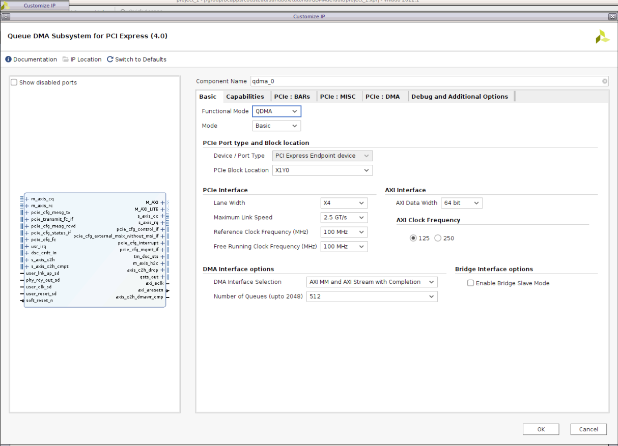
Task: Click the Xilinx logo in the top right
Action: coord(602,37)
